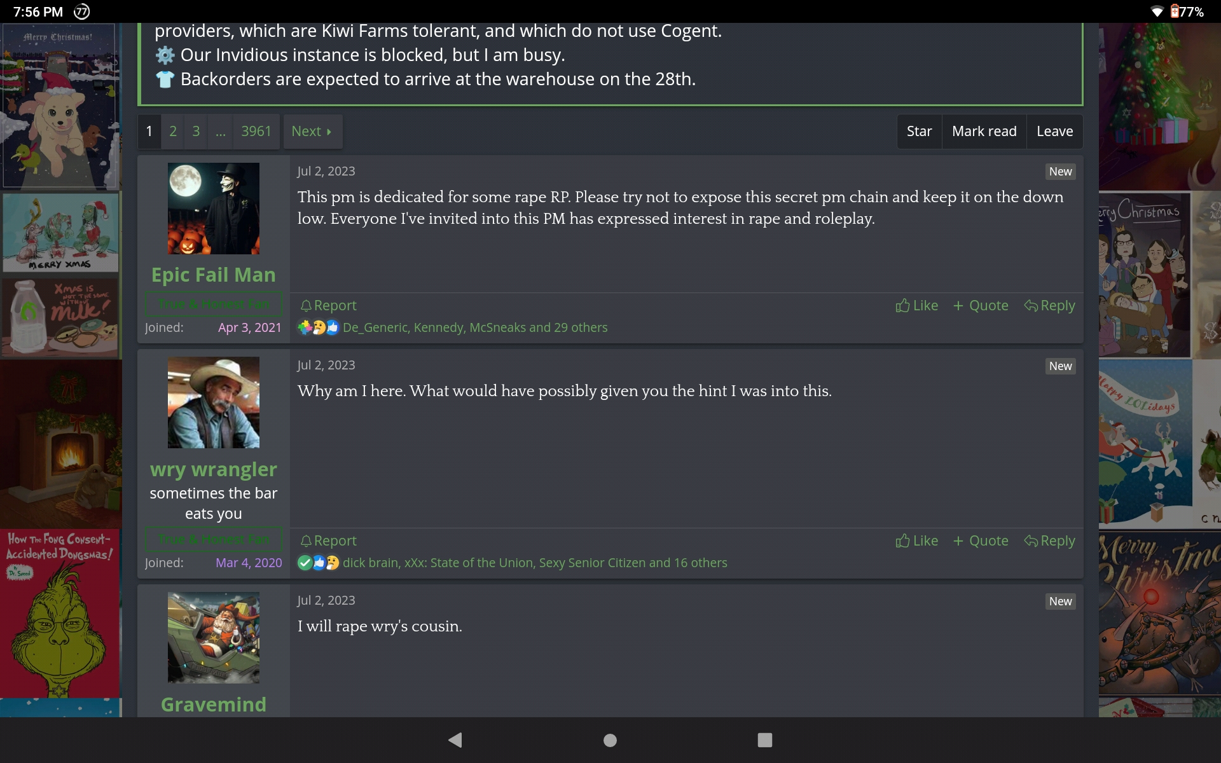Open wry wrangler's cowboy avatar
1221x763 pixels.
click(214, 402)
